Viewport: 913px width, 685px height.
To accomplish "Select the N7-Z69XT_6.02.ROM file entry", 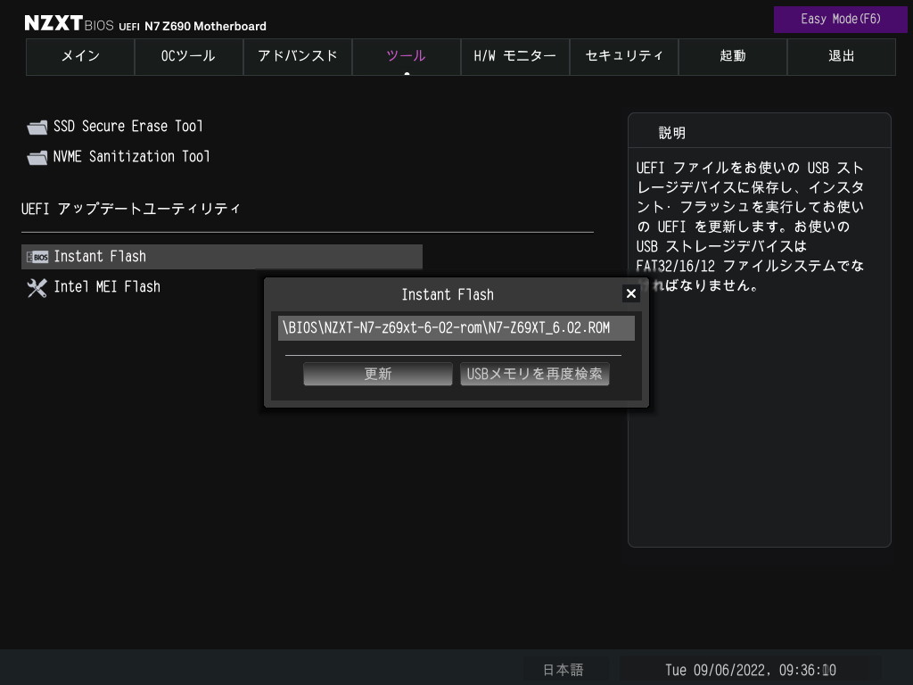I will 456,328.
